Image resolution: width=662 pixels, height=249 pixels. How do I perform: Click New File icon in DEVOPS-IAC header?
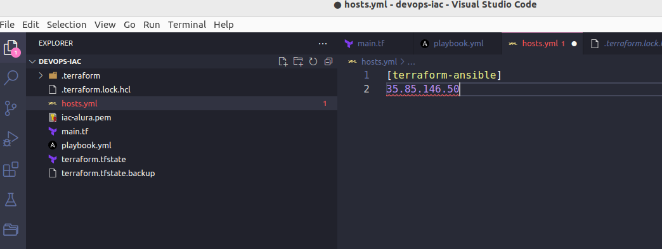click(x=283, y=61)
